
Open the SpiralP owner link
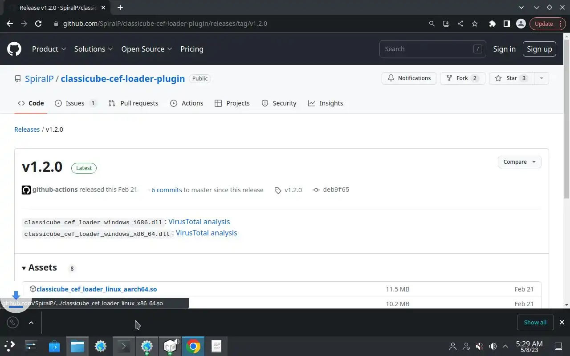(39, 79)
